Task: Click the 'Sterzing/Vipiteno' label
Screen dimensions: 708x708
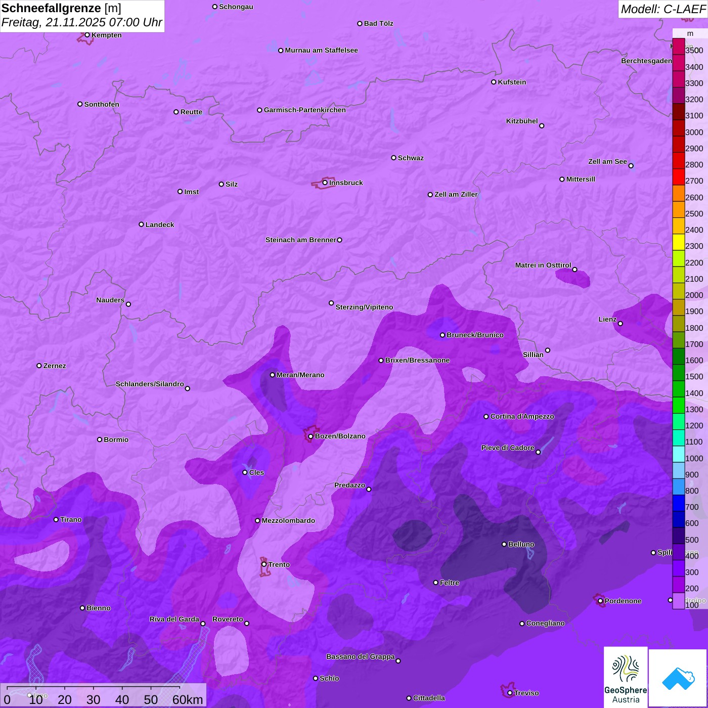Action: (x=364, y=307)
